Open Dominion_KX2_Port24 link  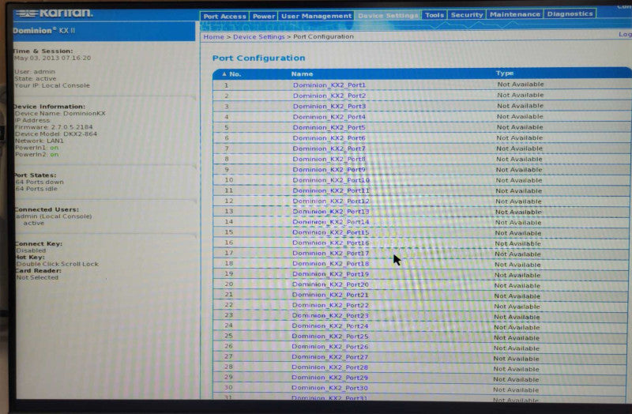coord(330,326)
